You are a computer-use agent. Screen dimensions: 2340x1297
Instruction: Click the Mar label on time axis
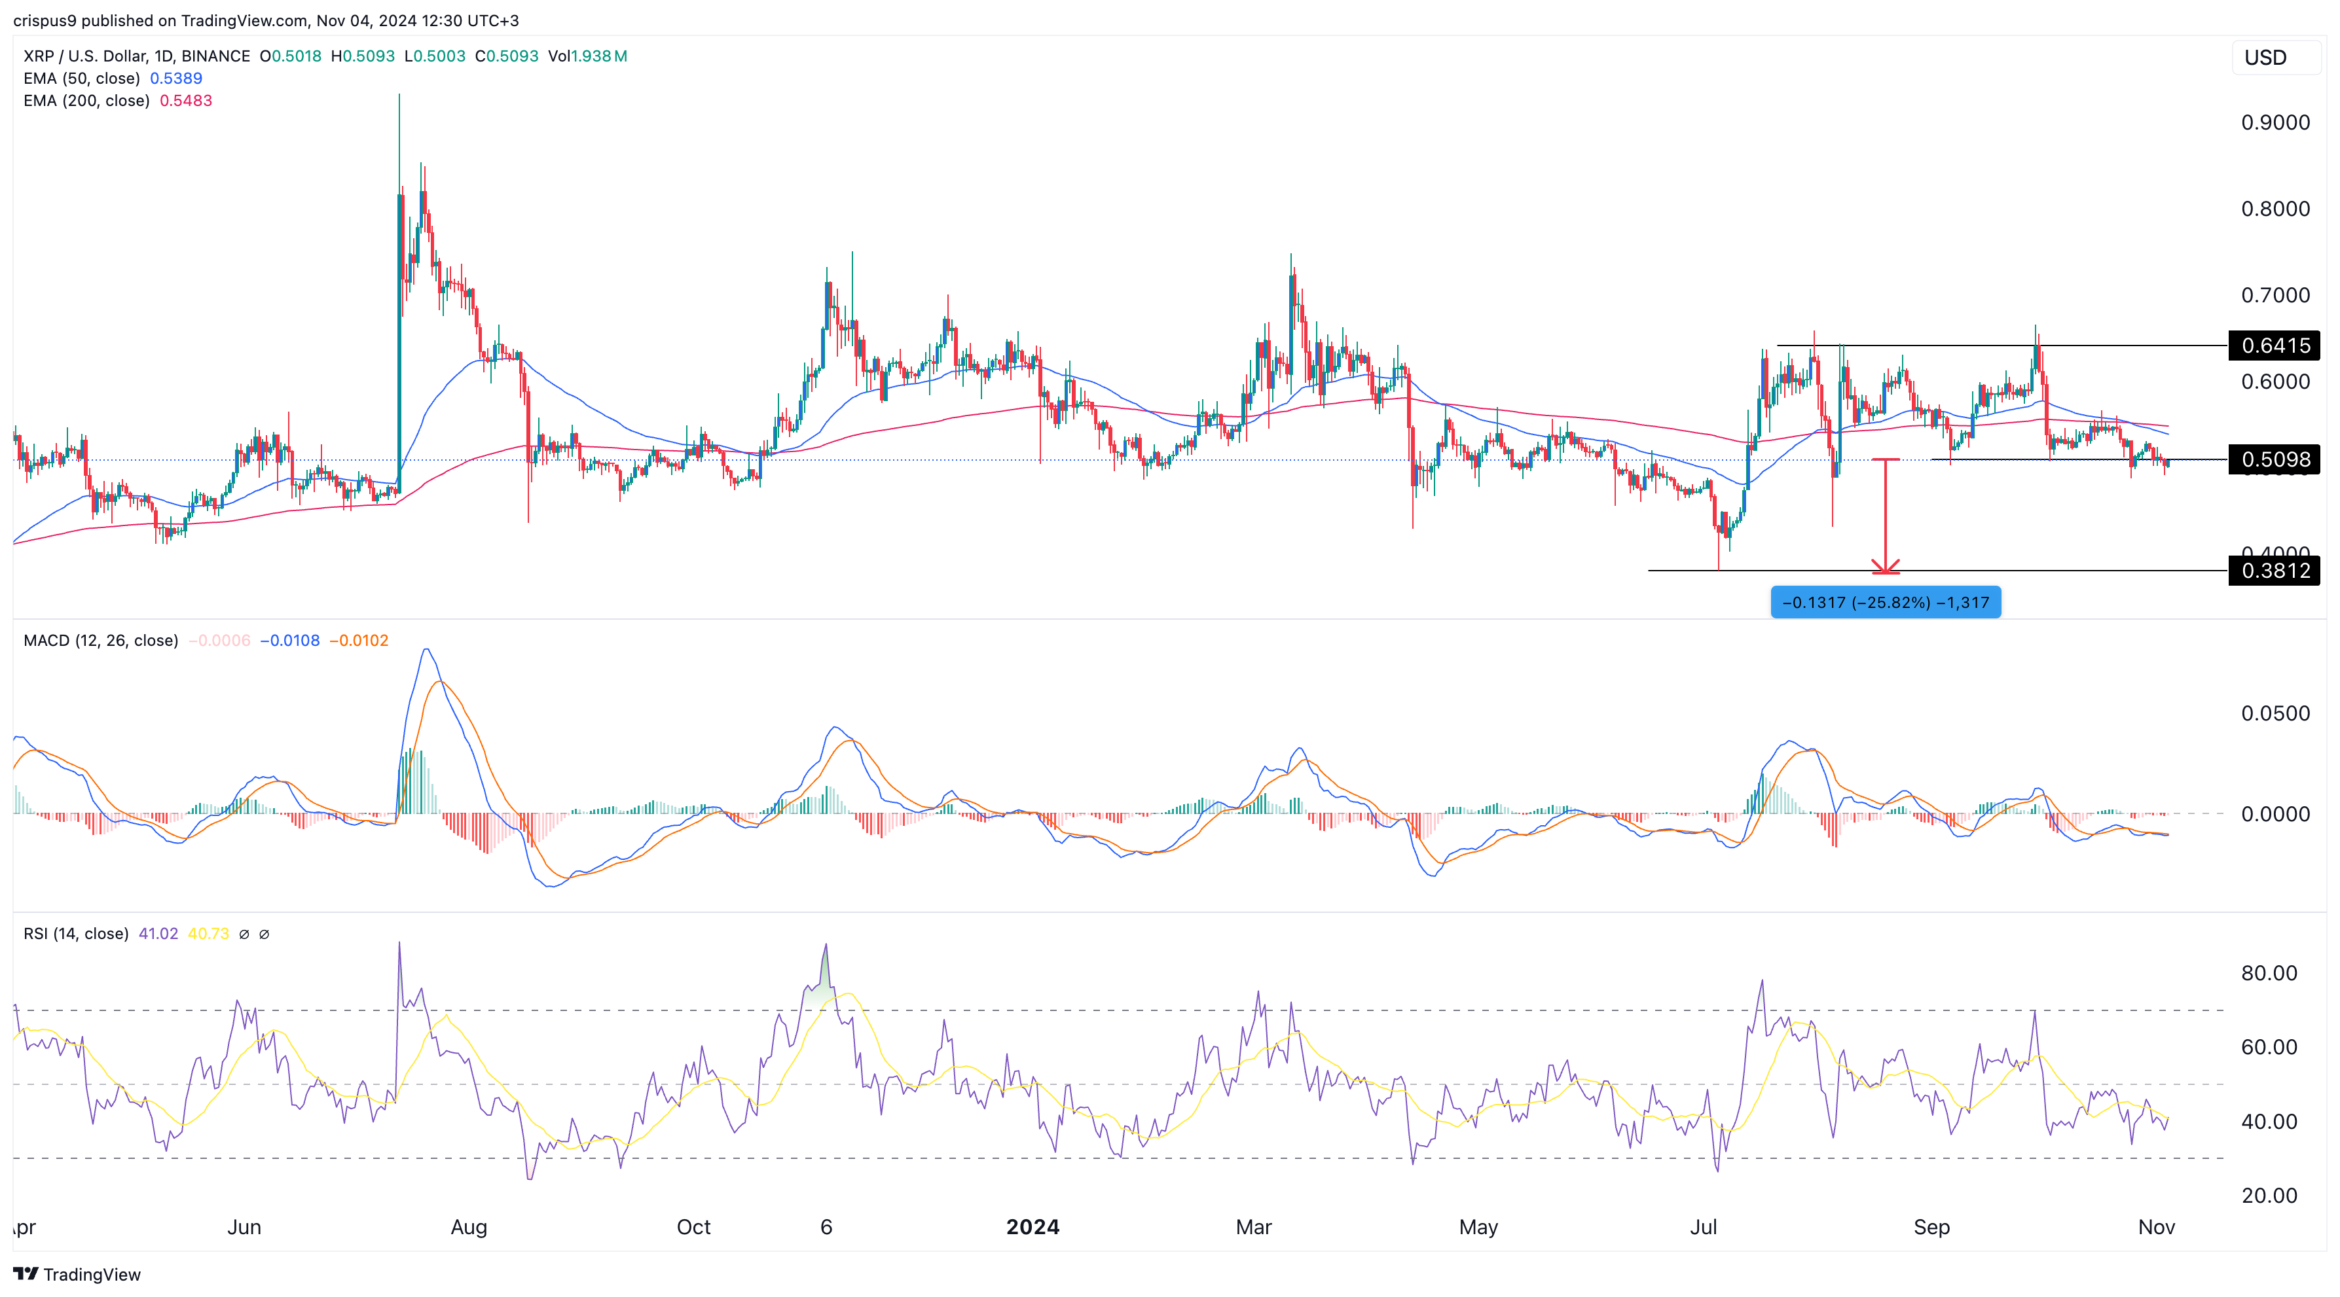click(x=1254, y=1227)
